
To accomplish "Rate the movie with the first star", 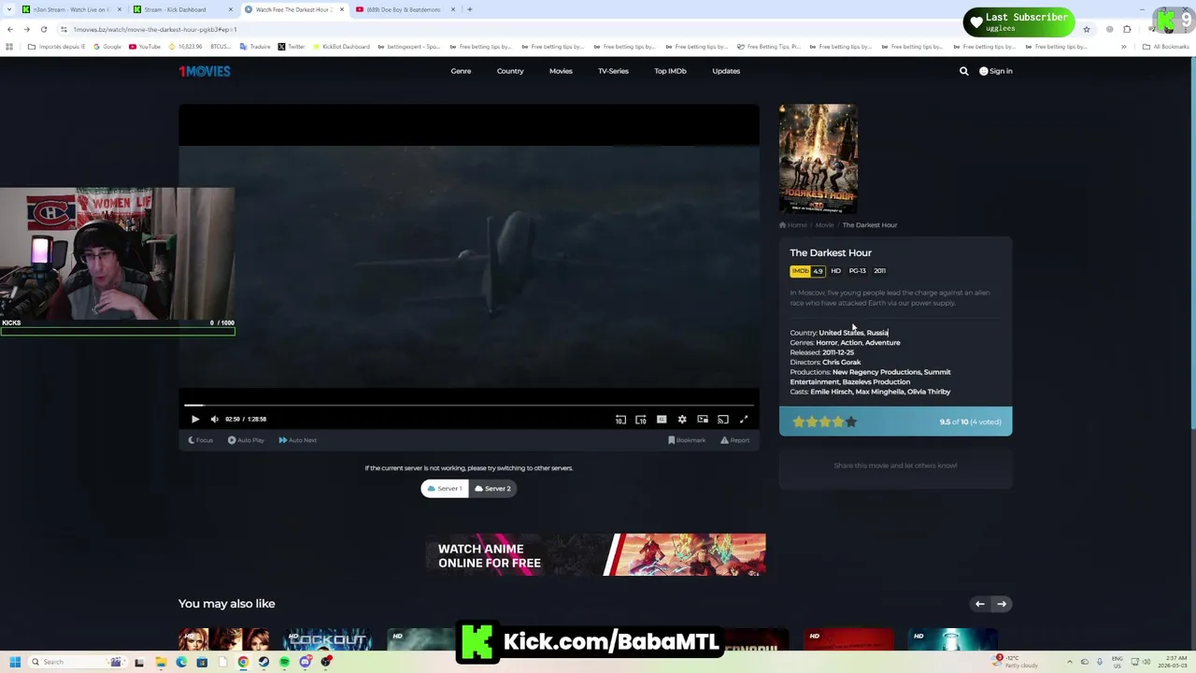I will point(799,422).
